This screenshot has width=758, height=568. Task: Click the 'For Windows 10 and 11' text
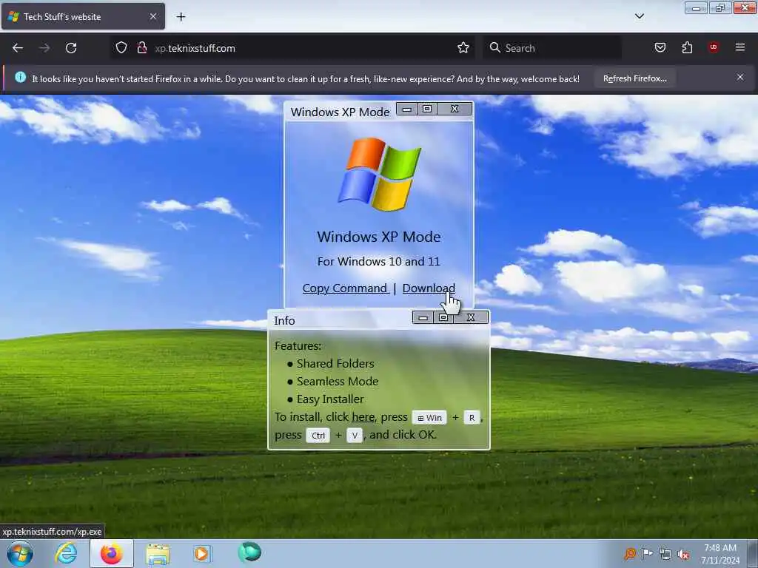[x=378, y=261]
